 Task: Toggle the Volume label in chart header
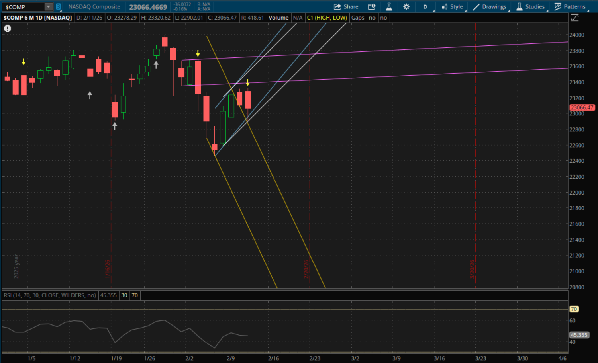click(278, 18)
